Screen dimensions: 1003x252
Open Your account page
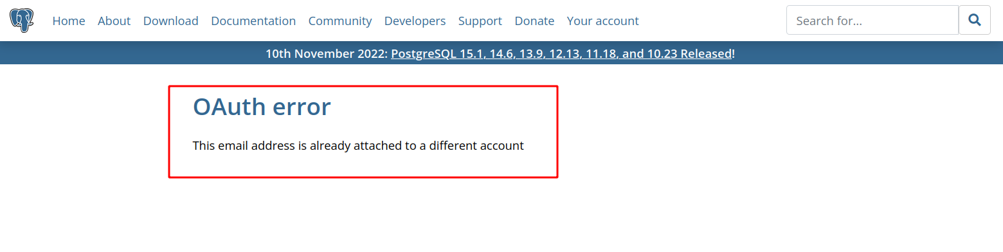pyautogui.click(x=602, y=21)
